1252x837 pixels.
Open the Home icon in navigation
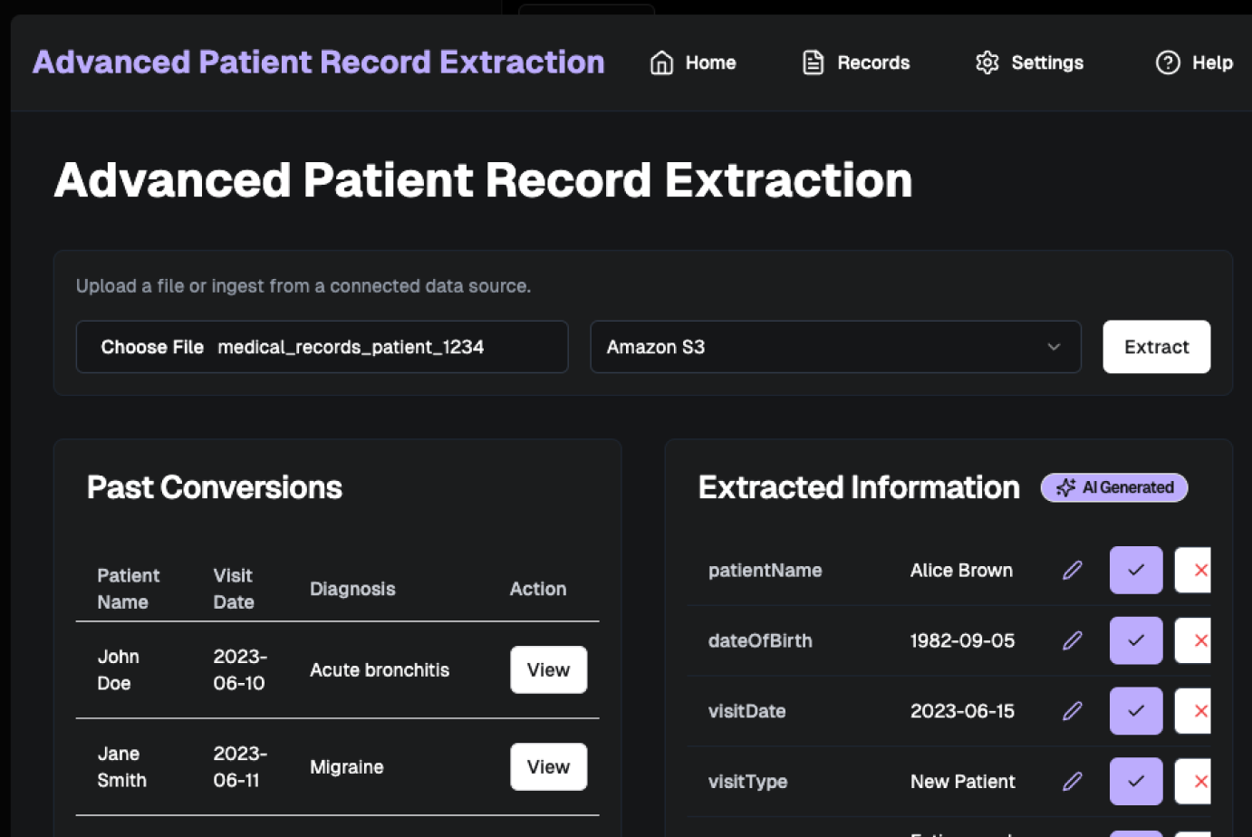tap(660, 63)
